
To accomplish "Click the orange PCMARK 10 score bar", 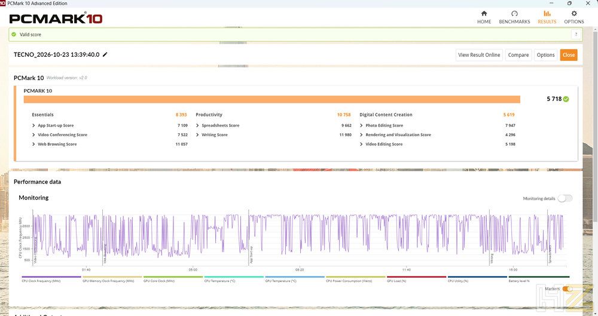I will coord(271,100).
